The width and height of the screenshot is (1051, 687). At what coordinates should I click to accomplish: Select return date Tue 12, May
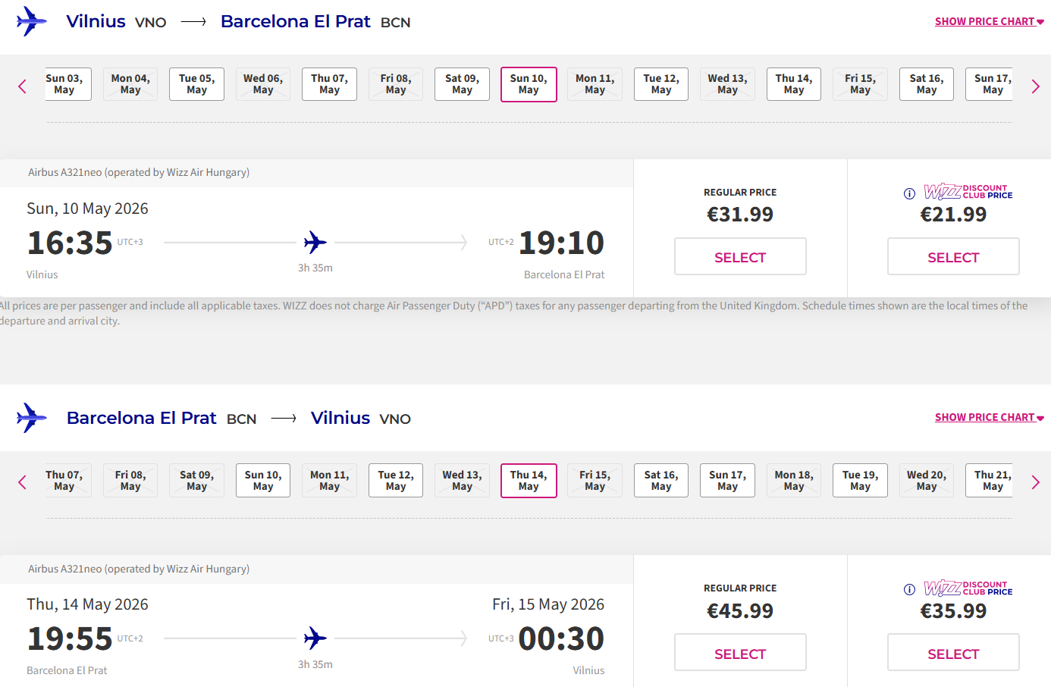(396, 481)
